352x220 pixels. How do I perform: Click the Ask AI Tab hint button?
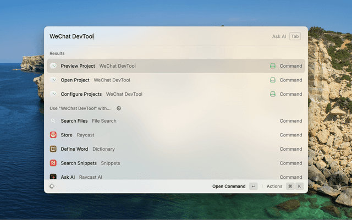point(295,36)
